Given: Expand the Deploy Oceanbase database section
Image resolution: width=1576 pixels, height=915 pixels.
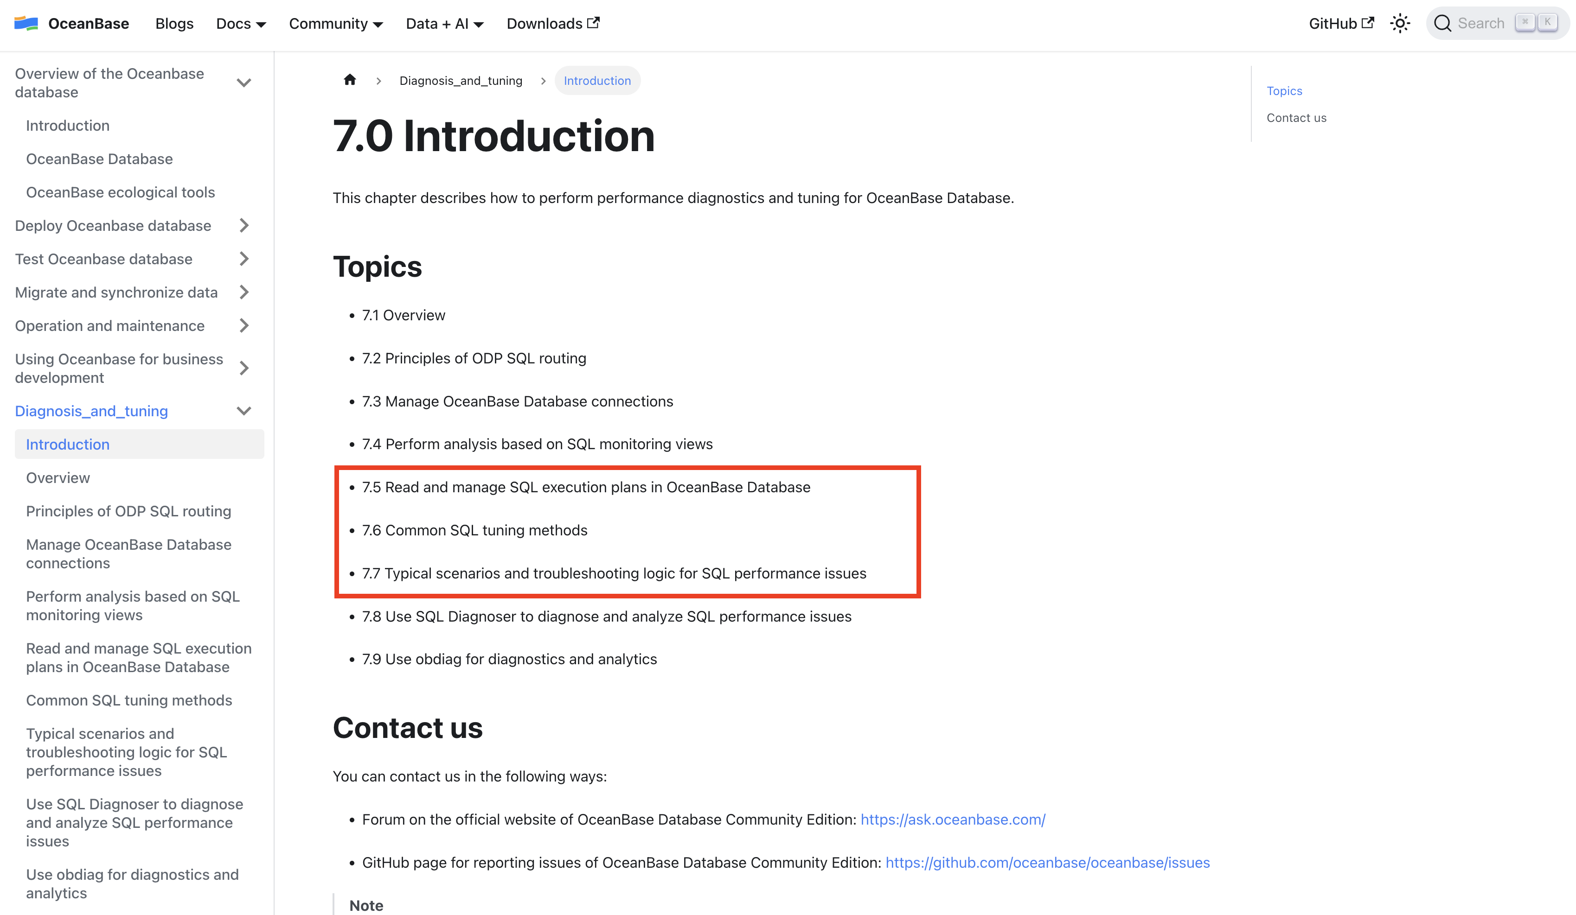Looking at the screenshot, I should (244, 226).
